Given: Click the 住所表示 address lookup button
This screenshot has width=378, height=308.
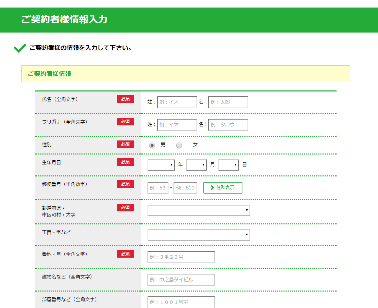Looking at the screenshot, I should pyautogui.click(x=223, y=188).
